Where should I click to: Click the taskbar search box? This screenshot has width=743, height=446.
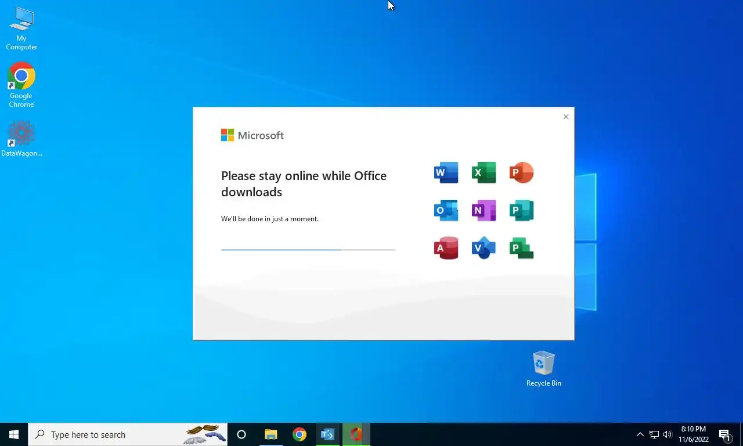(128, 434)
